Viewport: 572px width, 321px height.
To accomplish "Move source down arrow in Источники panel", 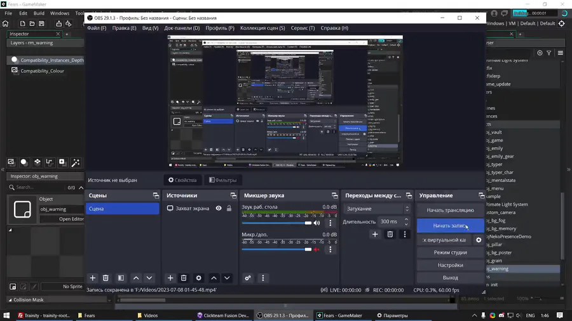I will [227, 278].
